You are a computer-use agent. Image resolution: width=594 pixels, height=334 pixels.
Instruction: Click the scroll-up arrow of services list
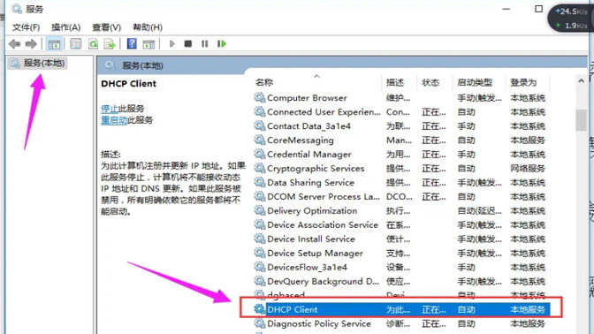tap(581, 80)
